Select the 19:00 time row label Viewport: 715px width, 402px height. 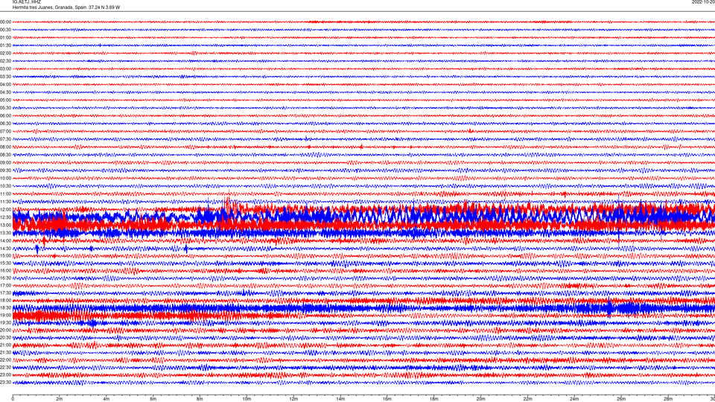click(5, 316)
